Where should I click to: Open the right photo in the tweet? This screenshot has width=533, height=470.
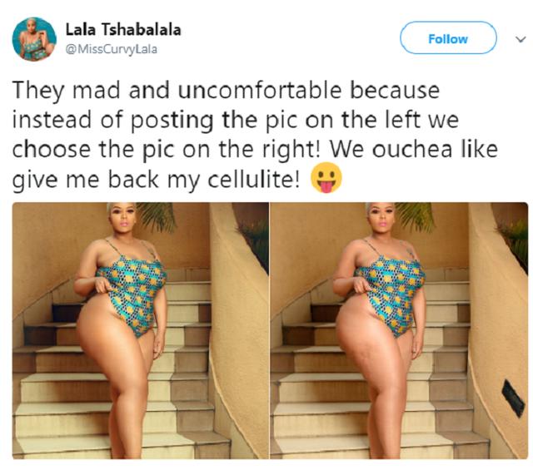[399, 330]
